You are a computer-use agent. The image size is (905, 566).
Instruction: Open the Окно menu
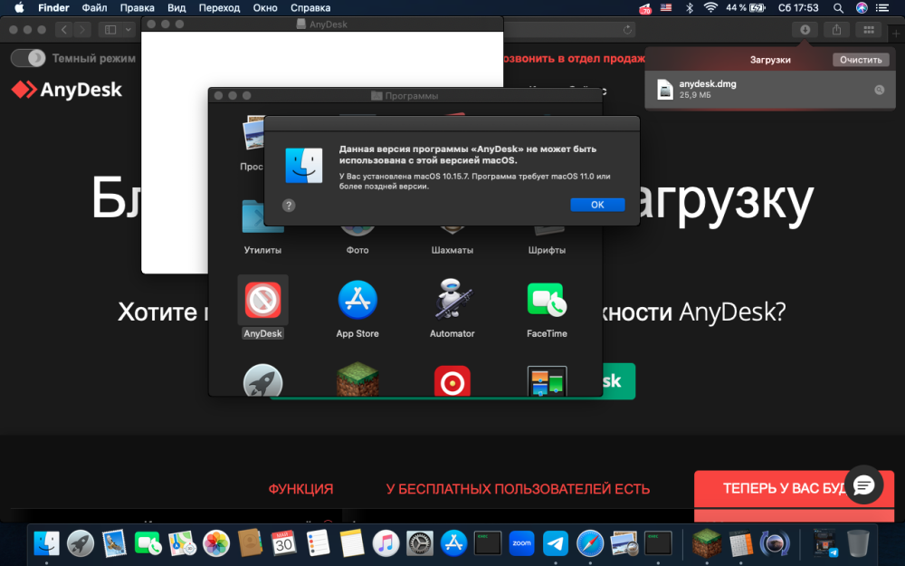[265, 7]
